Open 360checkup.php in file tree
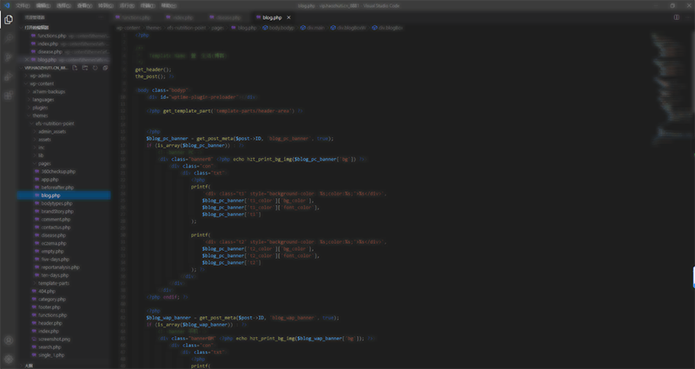 tap(58, 171)
